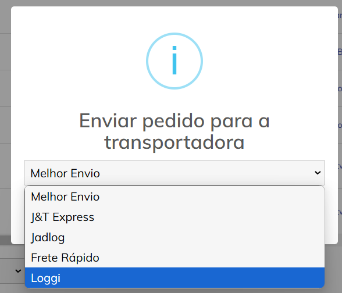This screenshot has width=342, height=293.
Task: Click the blue info circle icon
Action: [x=174, y=61]
